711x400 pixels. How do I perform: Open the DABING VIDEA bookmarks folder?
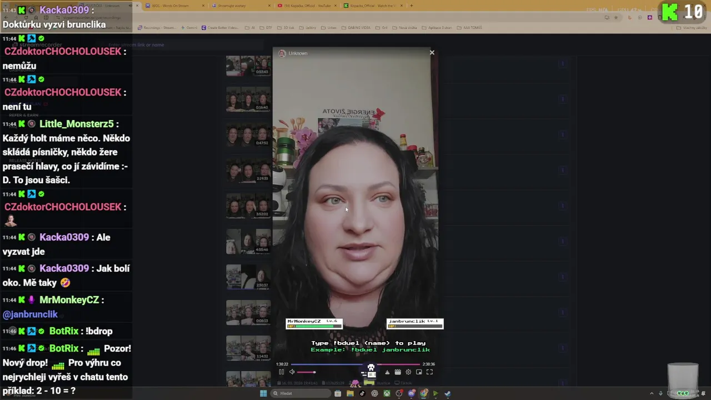pyautogui.click(x=355, y=28)
